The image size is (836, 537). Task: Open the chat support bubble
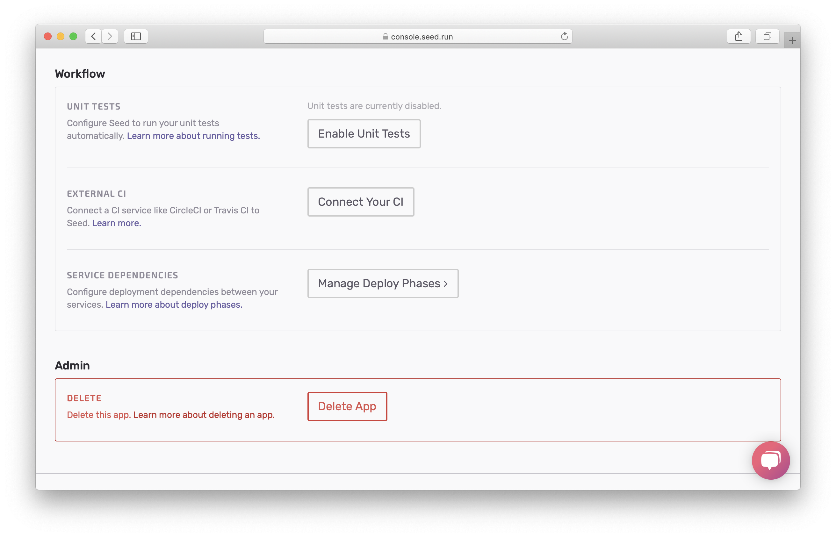(x=770, y=460)
